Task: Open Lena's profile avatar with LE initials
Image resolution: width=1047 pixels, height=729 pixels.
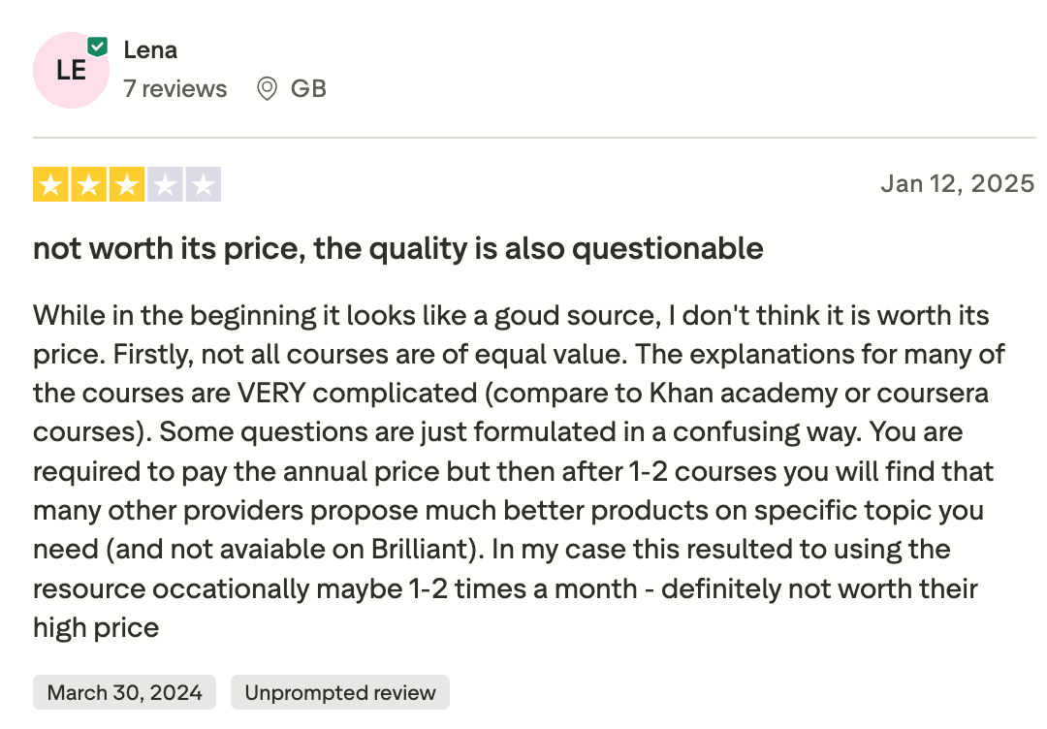Action: (x=71, y=70)
